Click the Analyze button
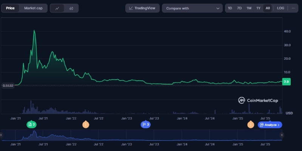 (x=270, y=125)
